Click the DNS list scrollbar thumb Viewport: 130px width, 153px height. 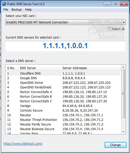[x=123, y=94]
